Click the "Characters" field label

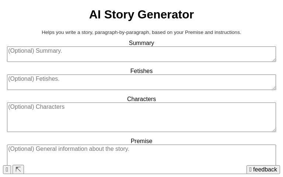[x=141, y=99]
